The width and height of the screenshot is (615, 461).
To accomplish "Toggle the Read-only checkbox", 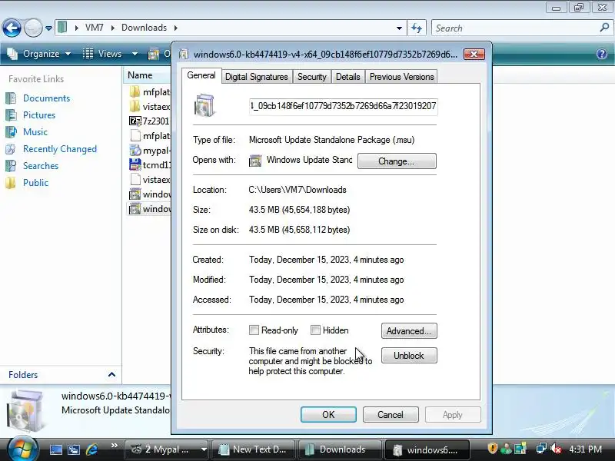I will (254, 330).
